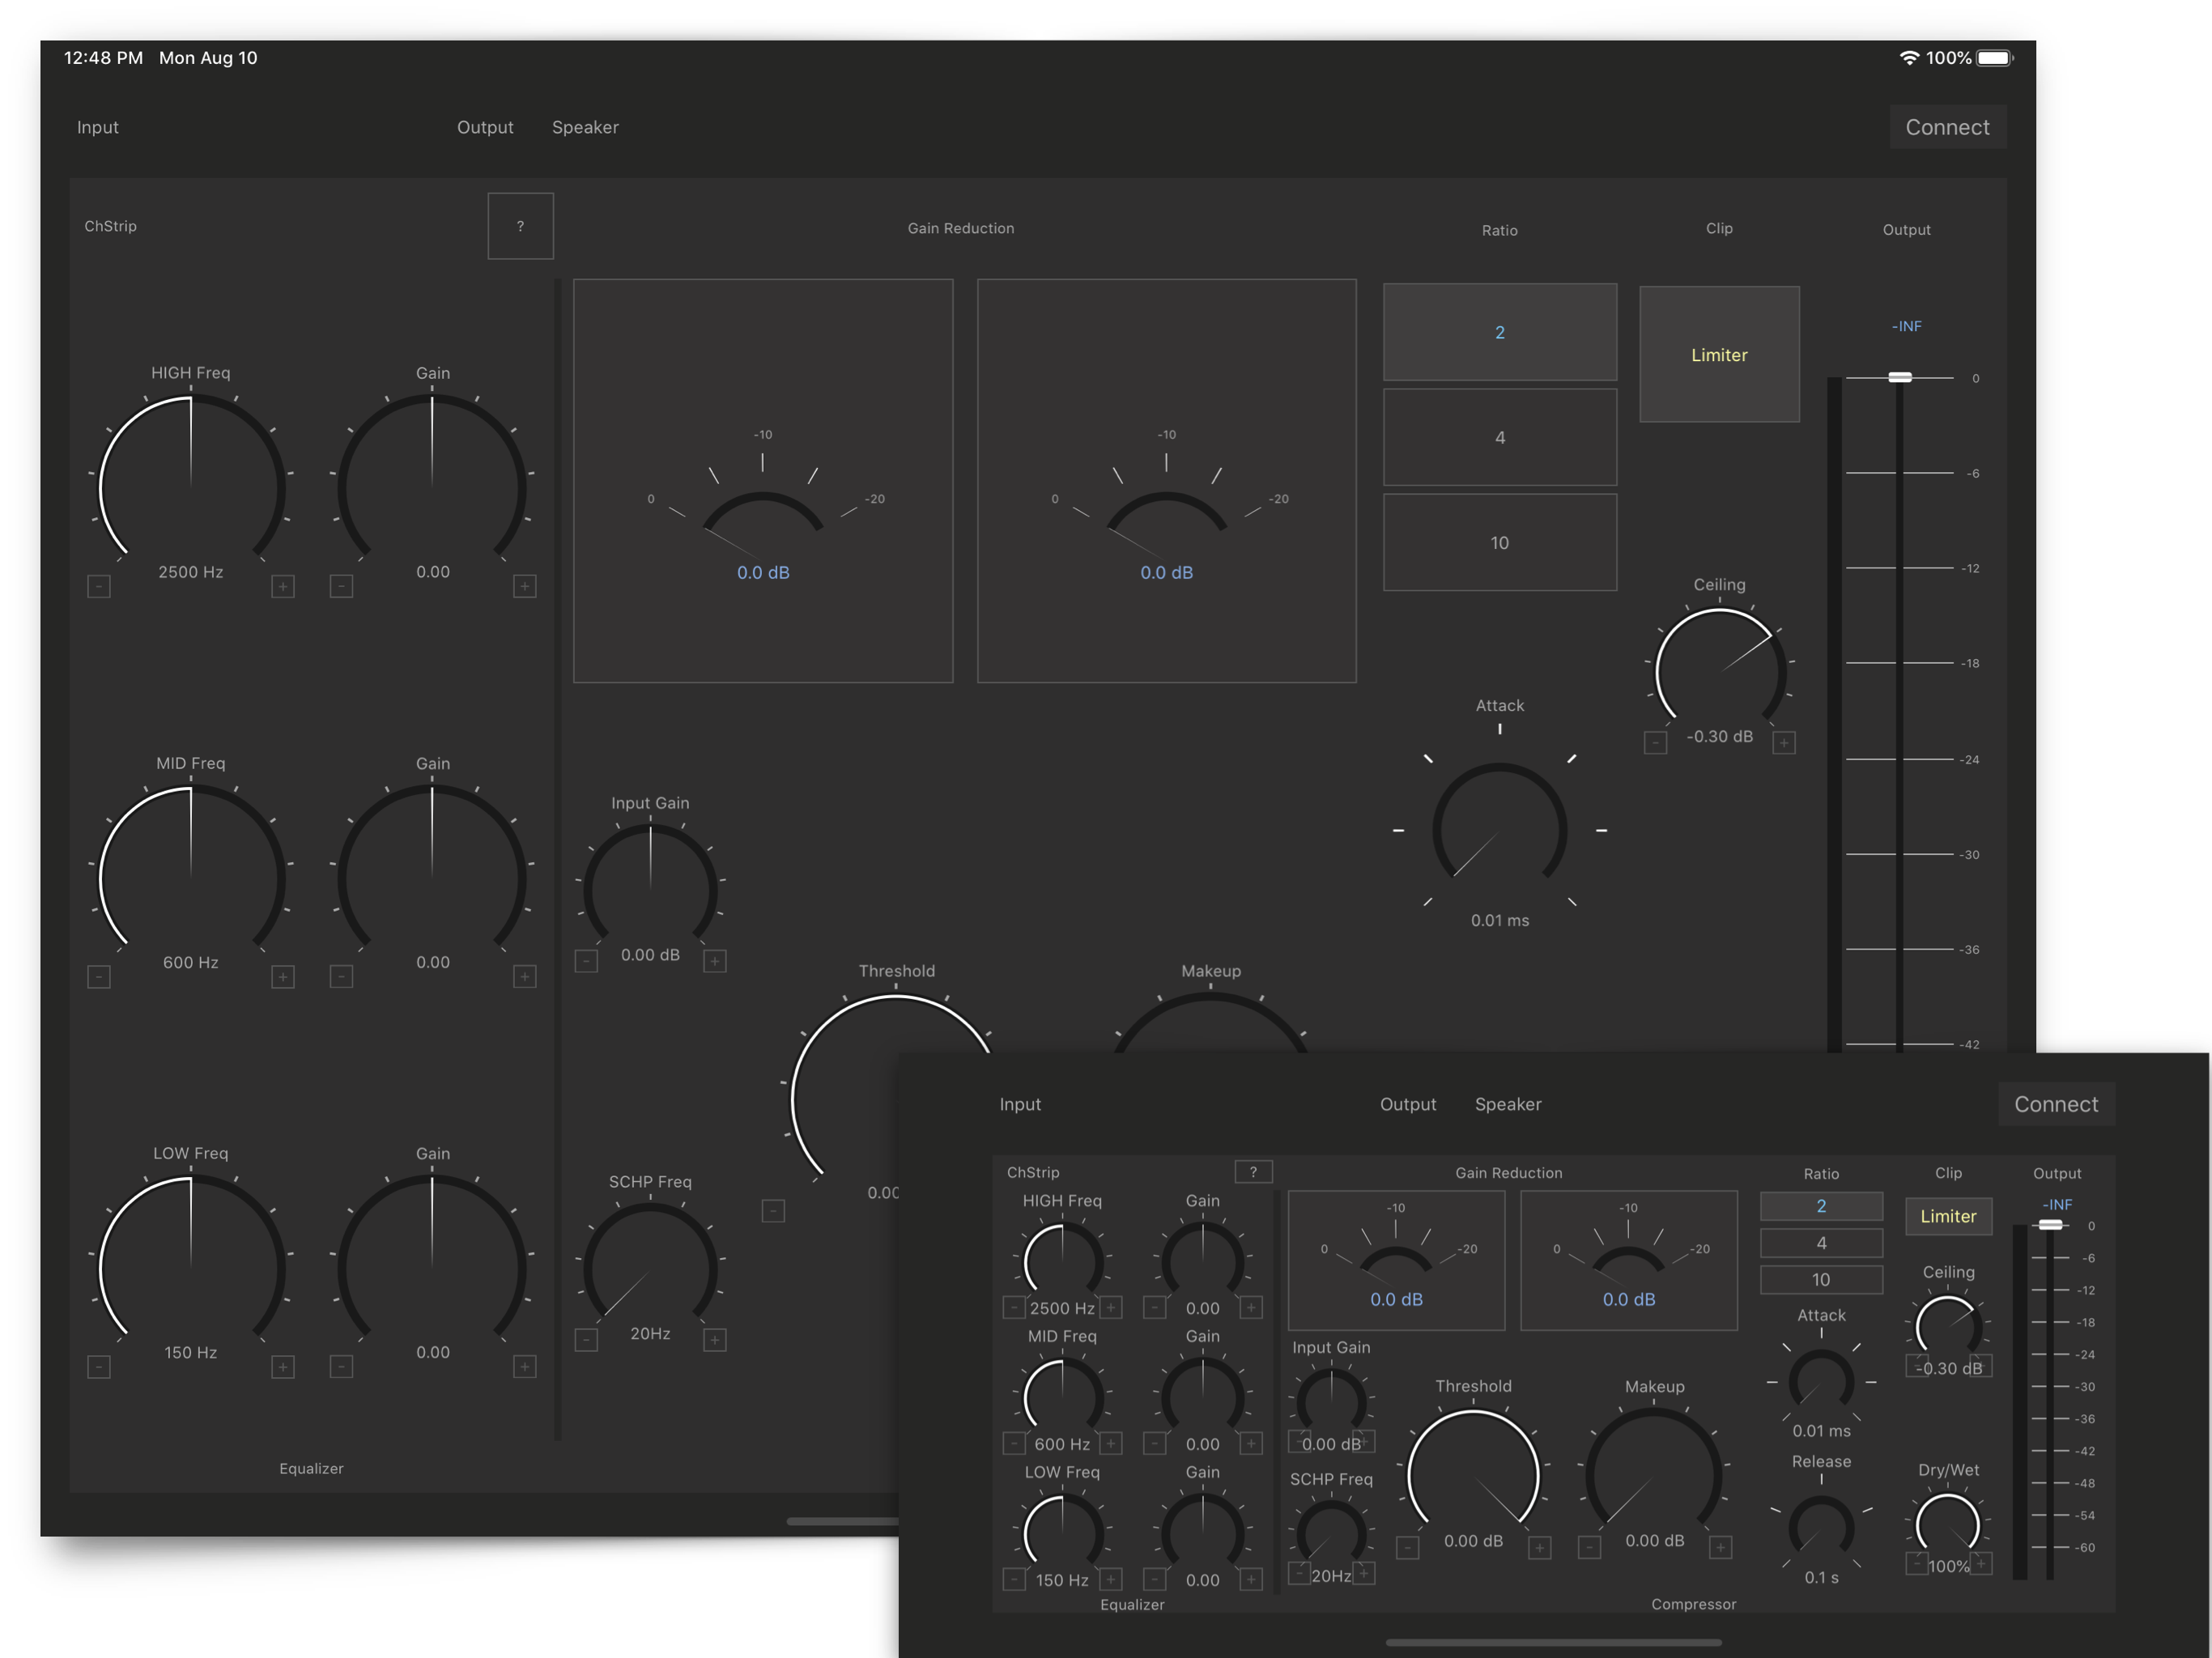Click the left Gain Reduction meter
The image size is (2212, 1658).
(762, 480)
